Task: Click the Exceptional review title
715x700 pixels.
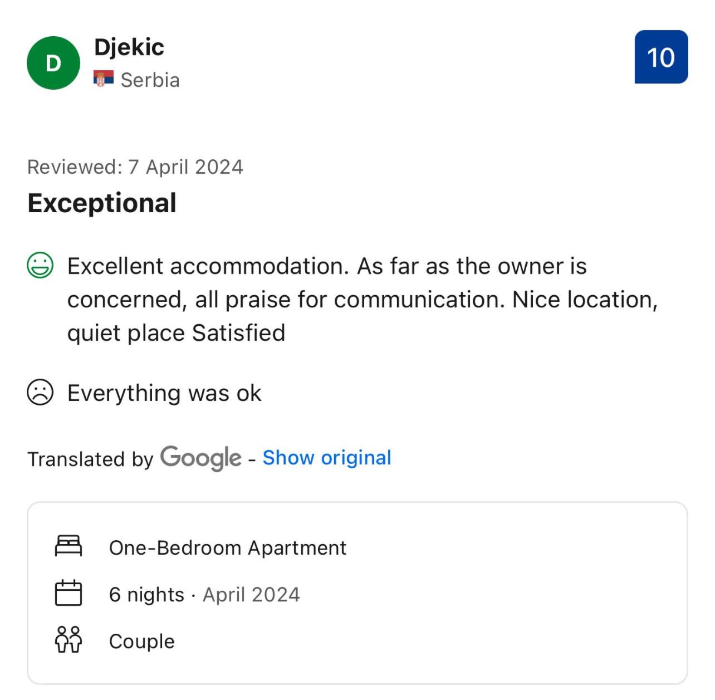Action: point(102,203)
